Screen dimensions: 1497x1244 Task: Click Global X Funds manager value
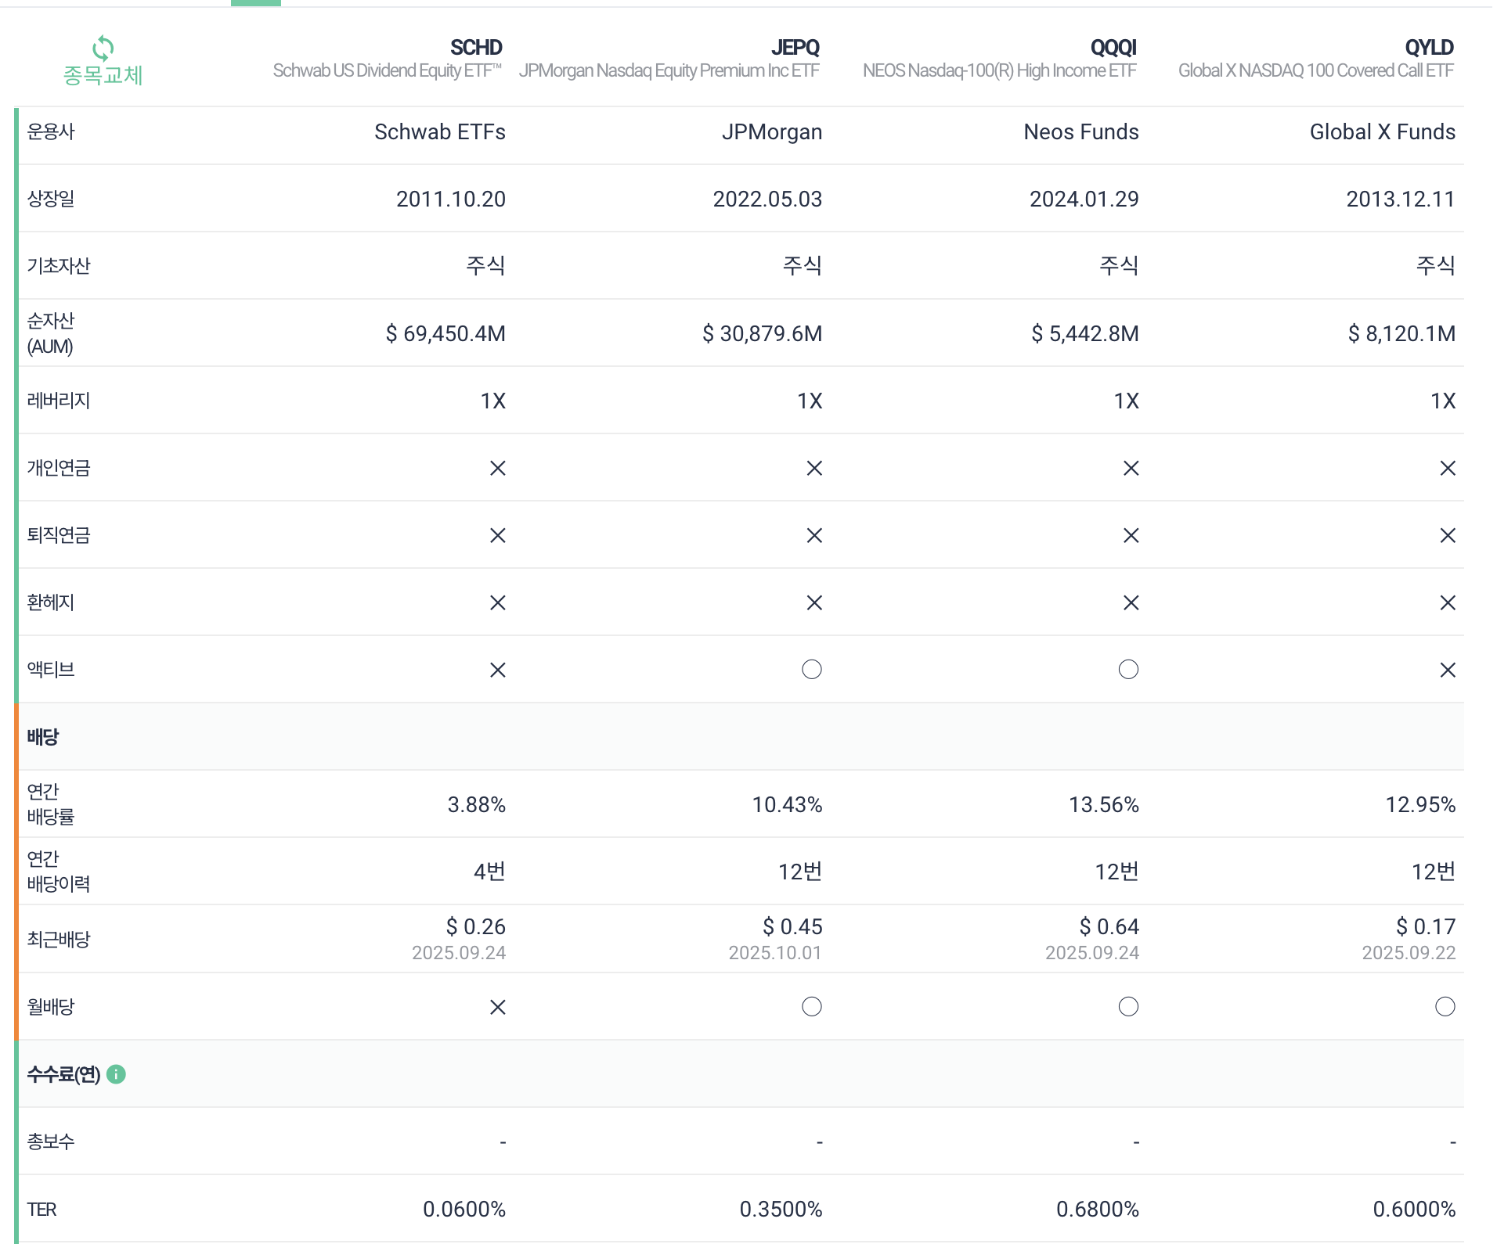coord(1382,131)
